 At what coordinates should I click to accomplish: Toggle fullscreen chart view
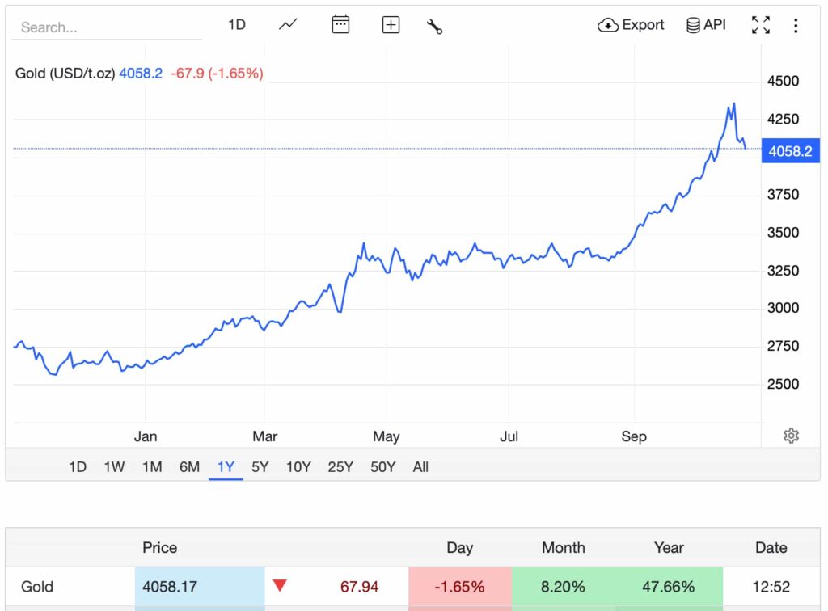click(760, 25)
